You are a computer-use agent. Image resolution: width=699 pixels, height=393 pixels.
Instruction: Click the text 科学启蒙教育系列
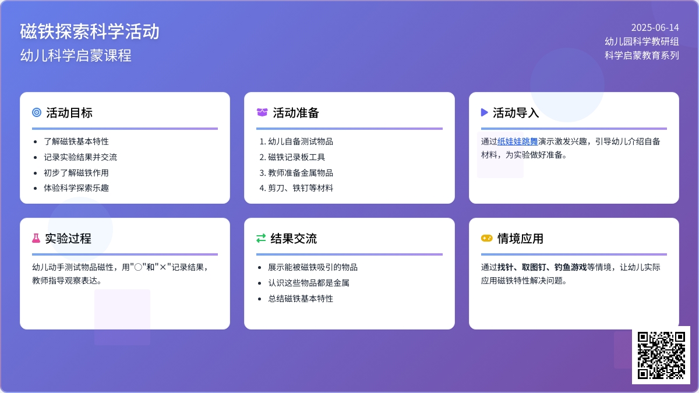(x=642, y=55)
